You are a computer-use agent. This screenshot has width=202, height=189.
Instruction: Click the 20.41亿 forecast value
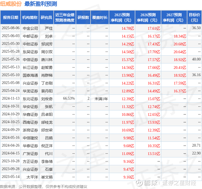[x=180, y=67]
